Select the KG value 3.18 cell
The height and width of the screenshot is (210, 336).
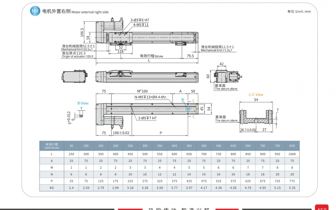click(130, 188)
